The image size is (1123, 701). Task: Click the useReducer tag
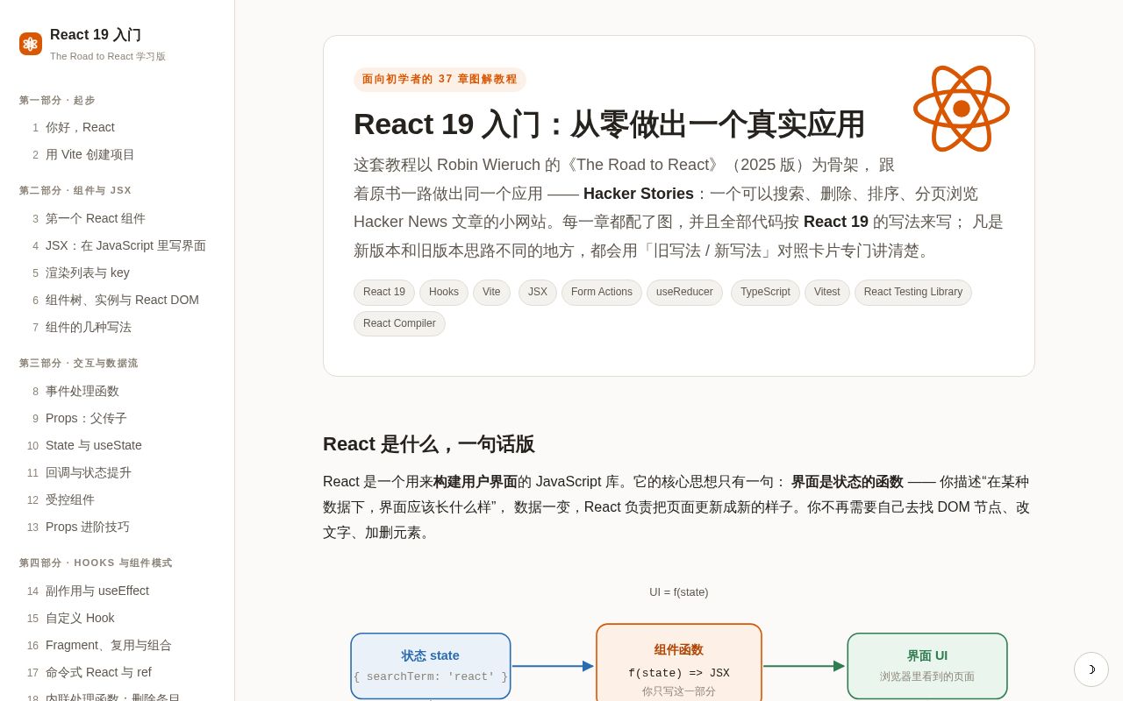(684, 292)
